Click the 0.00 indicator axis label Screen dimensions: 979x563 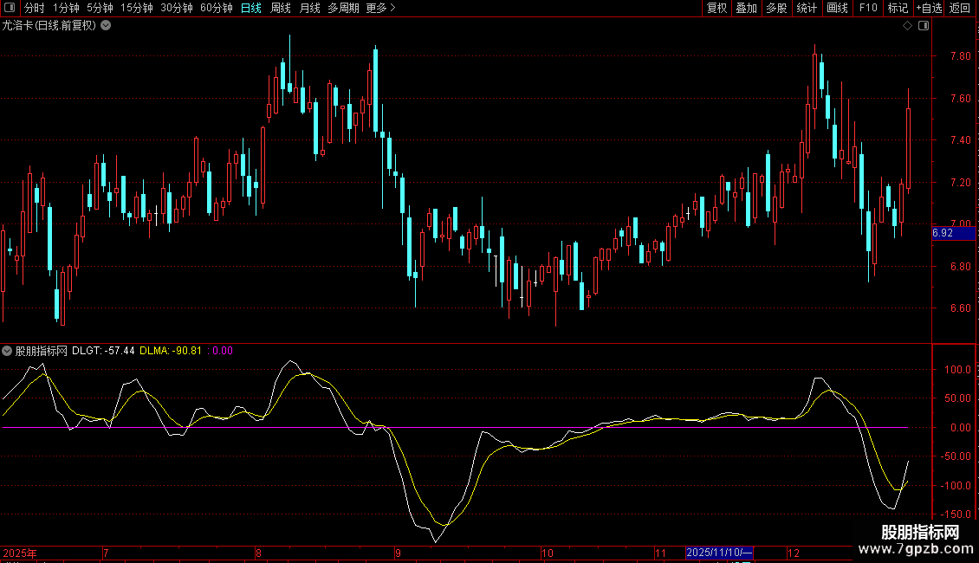[x=960, y=428]
